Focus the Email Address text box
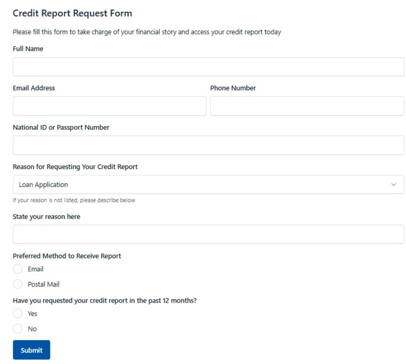The width and height of the screenshot is (406, 364). coord(110,106)
